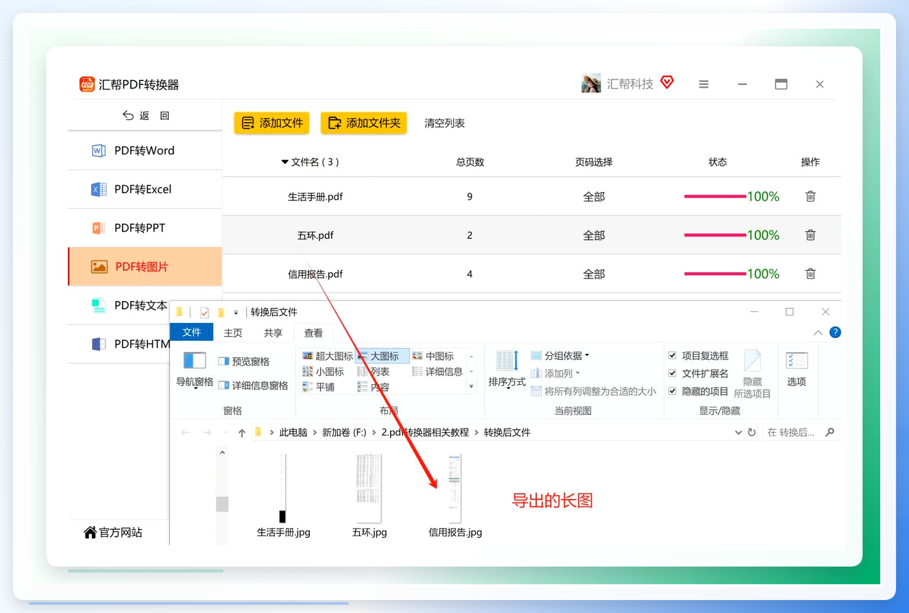Open 导航窗格 navigation pane options

[195, 370]
